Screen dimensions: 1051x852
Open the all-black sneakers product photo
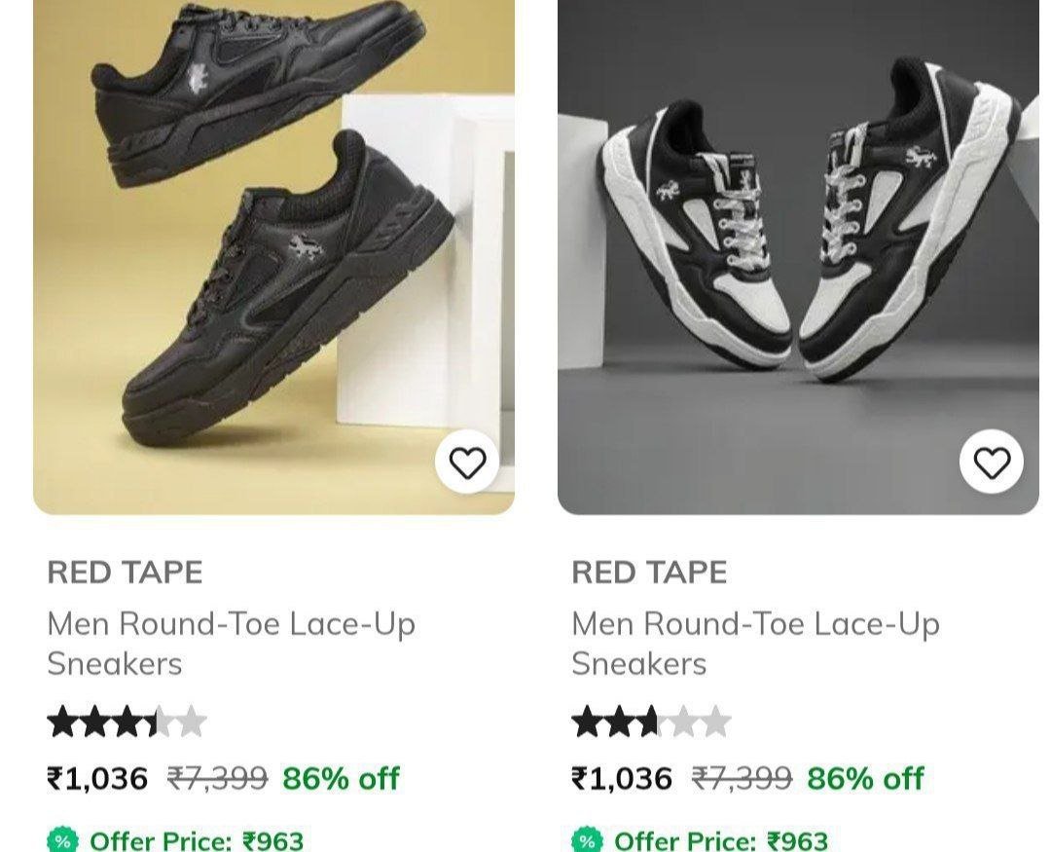273,253
